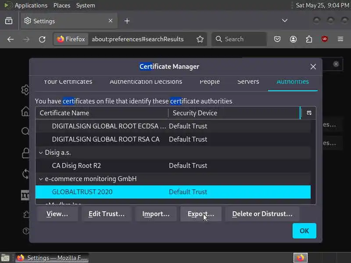Select DIGITALSIGN GLOBAL ROOT RSA CA row
Image resolution: width=351 pixels, height=263 pixels.
pyautogui.click(x=173, y=139)
